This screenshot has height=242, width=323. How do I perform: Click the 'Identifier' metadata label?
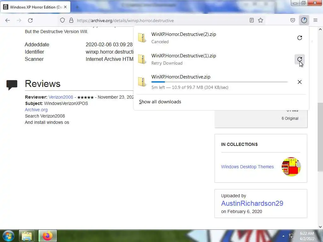coord(34,52)
